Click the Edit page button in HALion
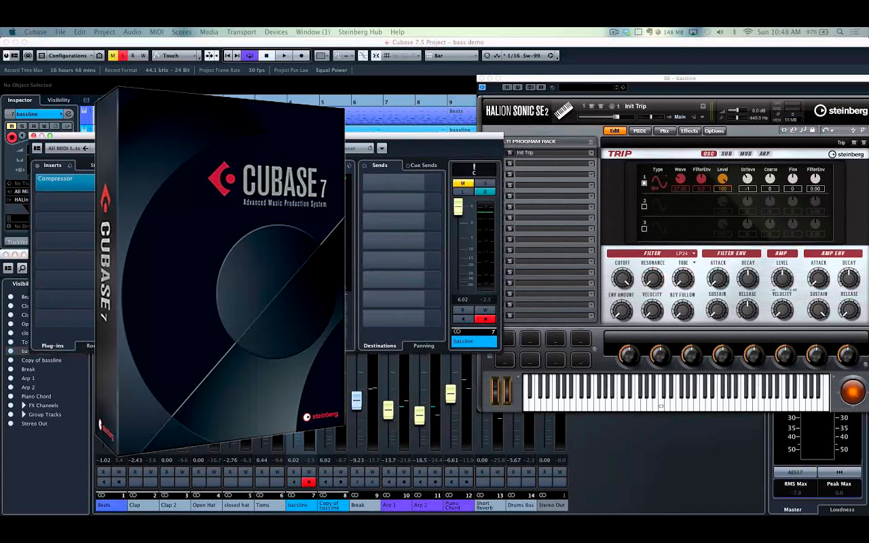 tap(614, 130)
